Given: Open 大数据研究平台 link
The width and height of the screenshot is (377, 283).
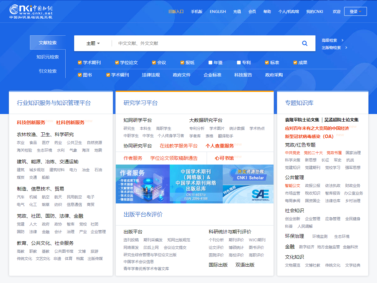Looking at the screenshot, I should pos(206,120).
